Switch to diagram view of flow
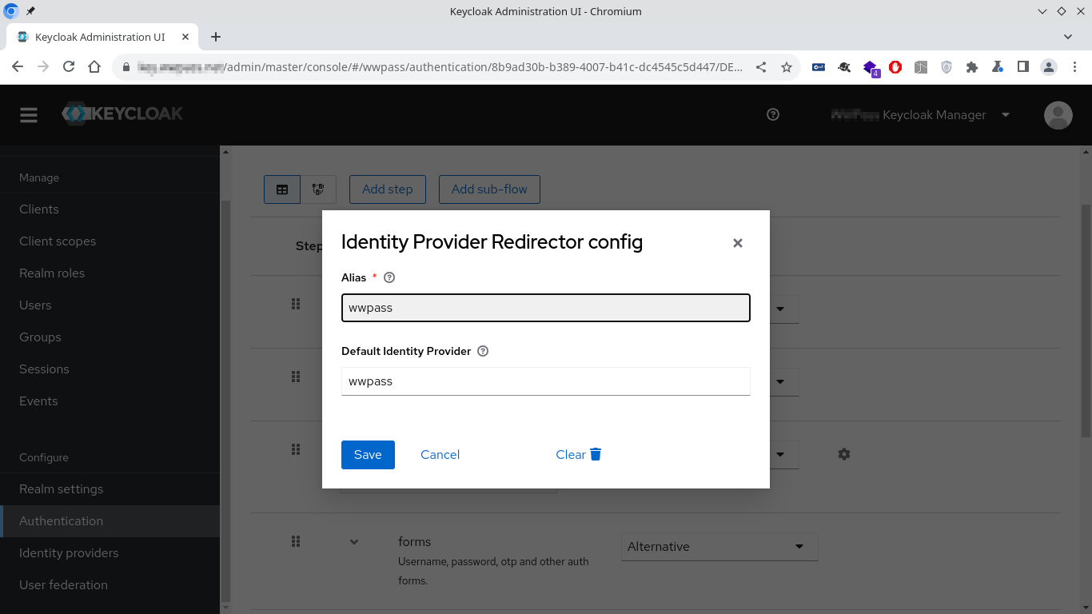Viewport: 1092px width, 614px height. click(x=318, y=189)
